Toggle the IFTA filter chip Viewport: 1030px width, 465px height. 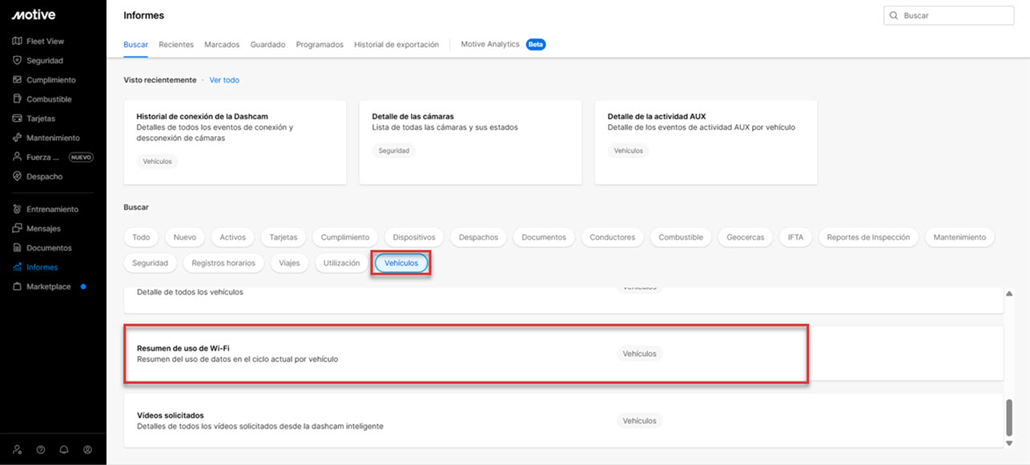coord(795,237)
